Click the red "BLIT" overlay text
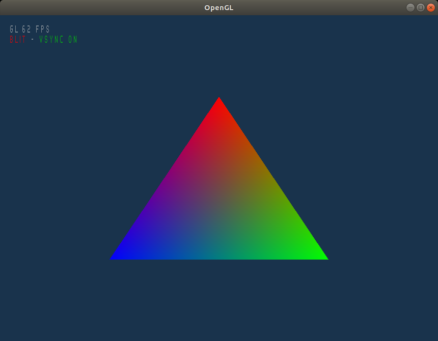This screenshot has width=438, height=341. pyautogui.click(x=18, y=39)
